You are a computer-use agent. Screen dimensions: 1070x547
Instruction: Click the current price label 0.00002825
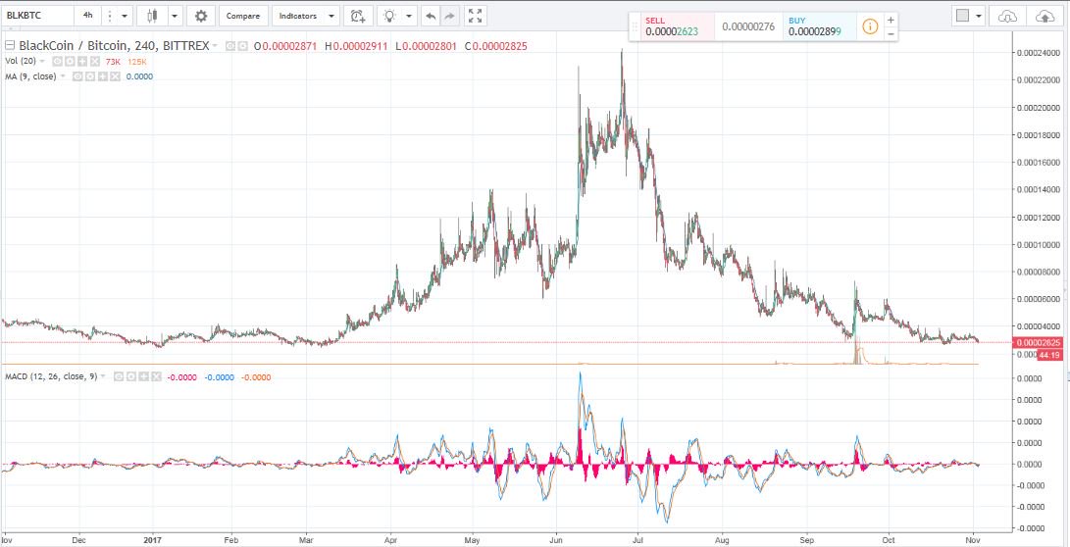1038,342
